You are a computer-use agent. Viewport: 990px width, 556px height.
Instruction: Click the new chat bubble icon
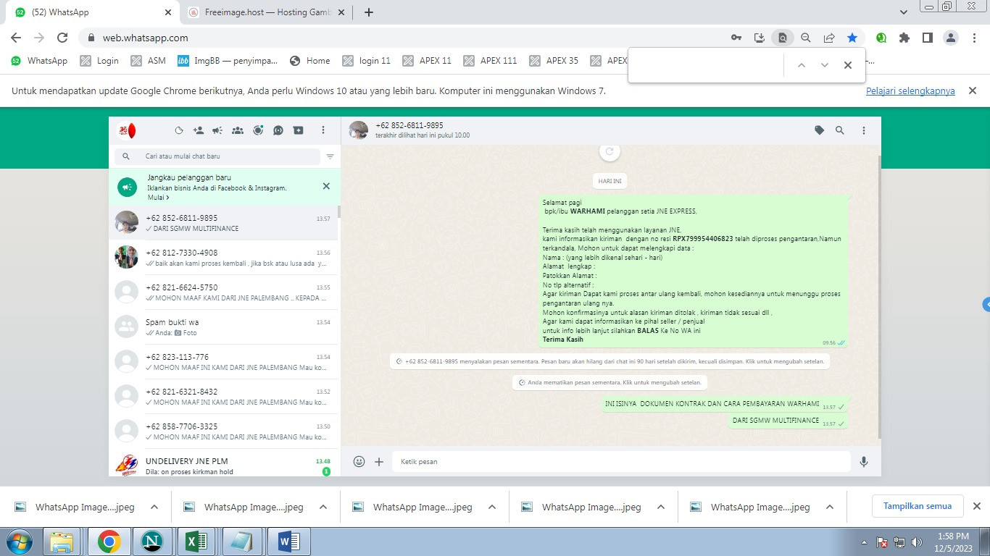coord(278,130)
